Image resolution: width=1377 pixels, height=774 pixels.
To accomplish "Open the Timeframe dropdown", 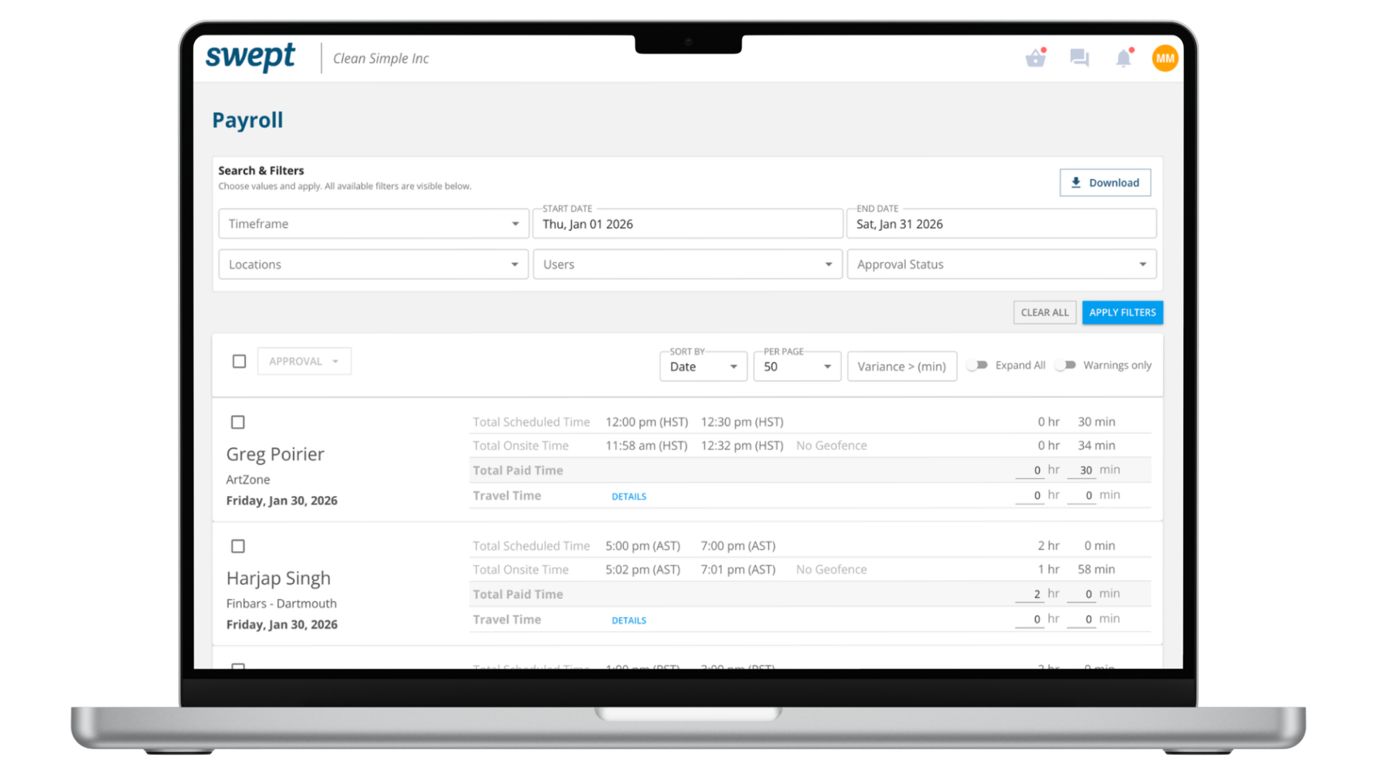I will (374, 224).
